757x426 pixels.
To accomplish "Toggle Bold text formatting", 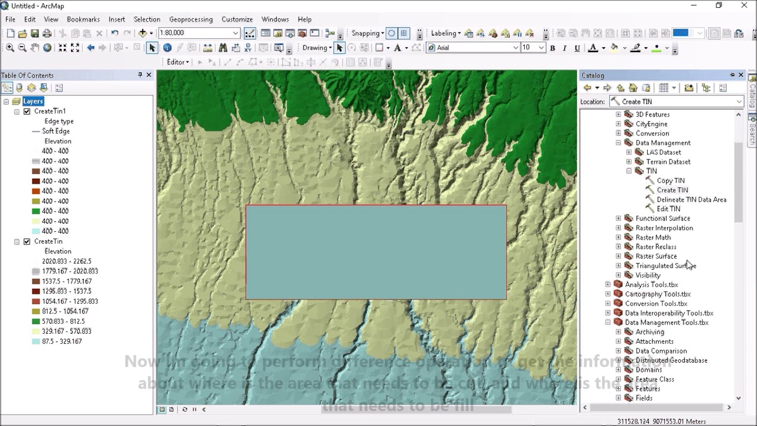I will pos(552,49).
